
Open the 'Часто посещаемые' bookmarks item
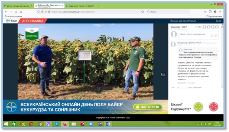(x=13, y=16)
